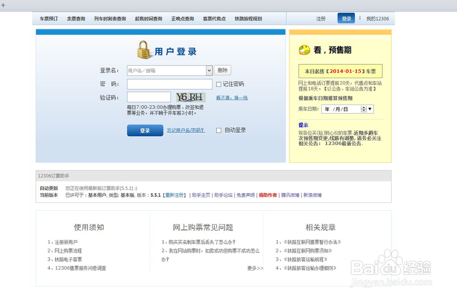This screenshot has height=298, width=457.
Task: Focus the 验证码 captcha input field
Action: click(149, 97)
